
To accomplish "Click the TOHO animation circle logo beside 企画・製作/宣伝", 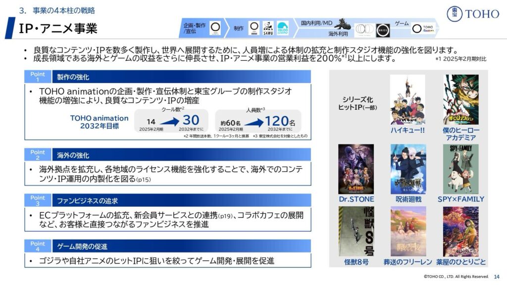I will point(215,28).
